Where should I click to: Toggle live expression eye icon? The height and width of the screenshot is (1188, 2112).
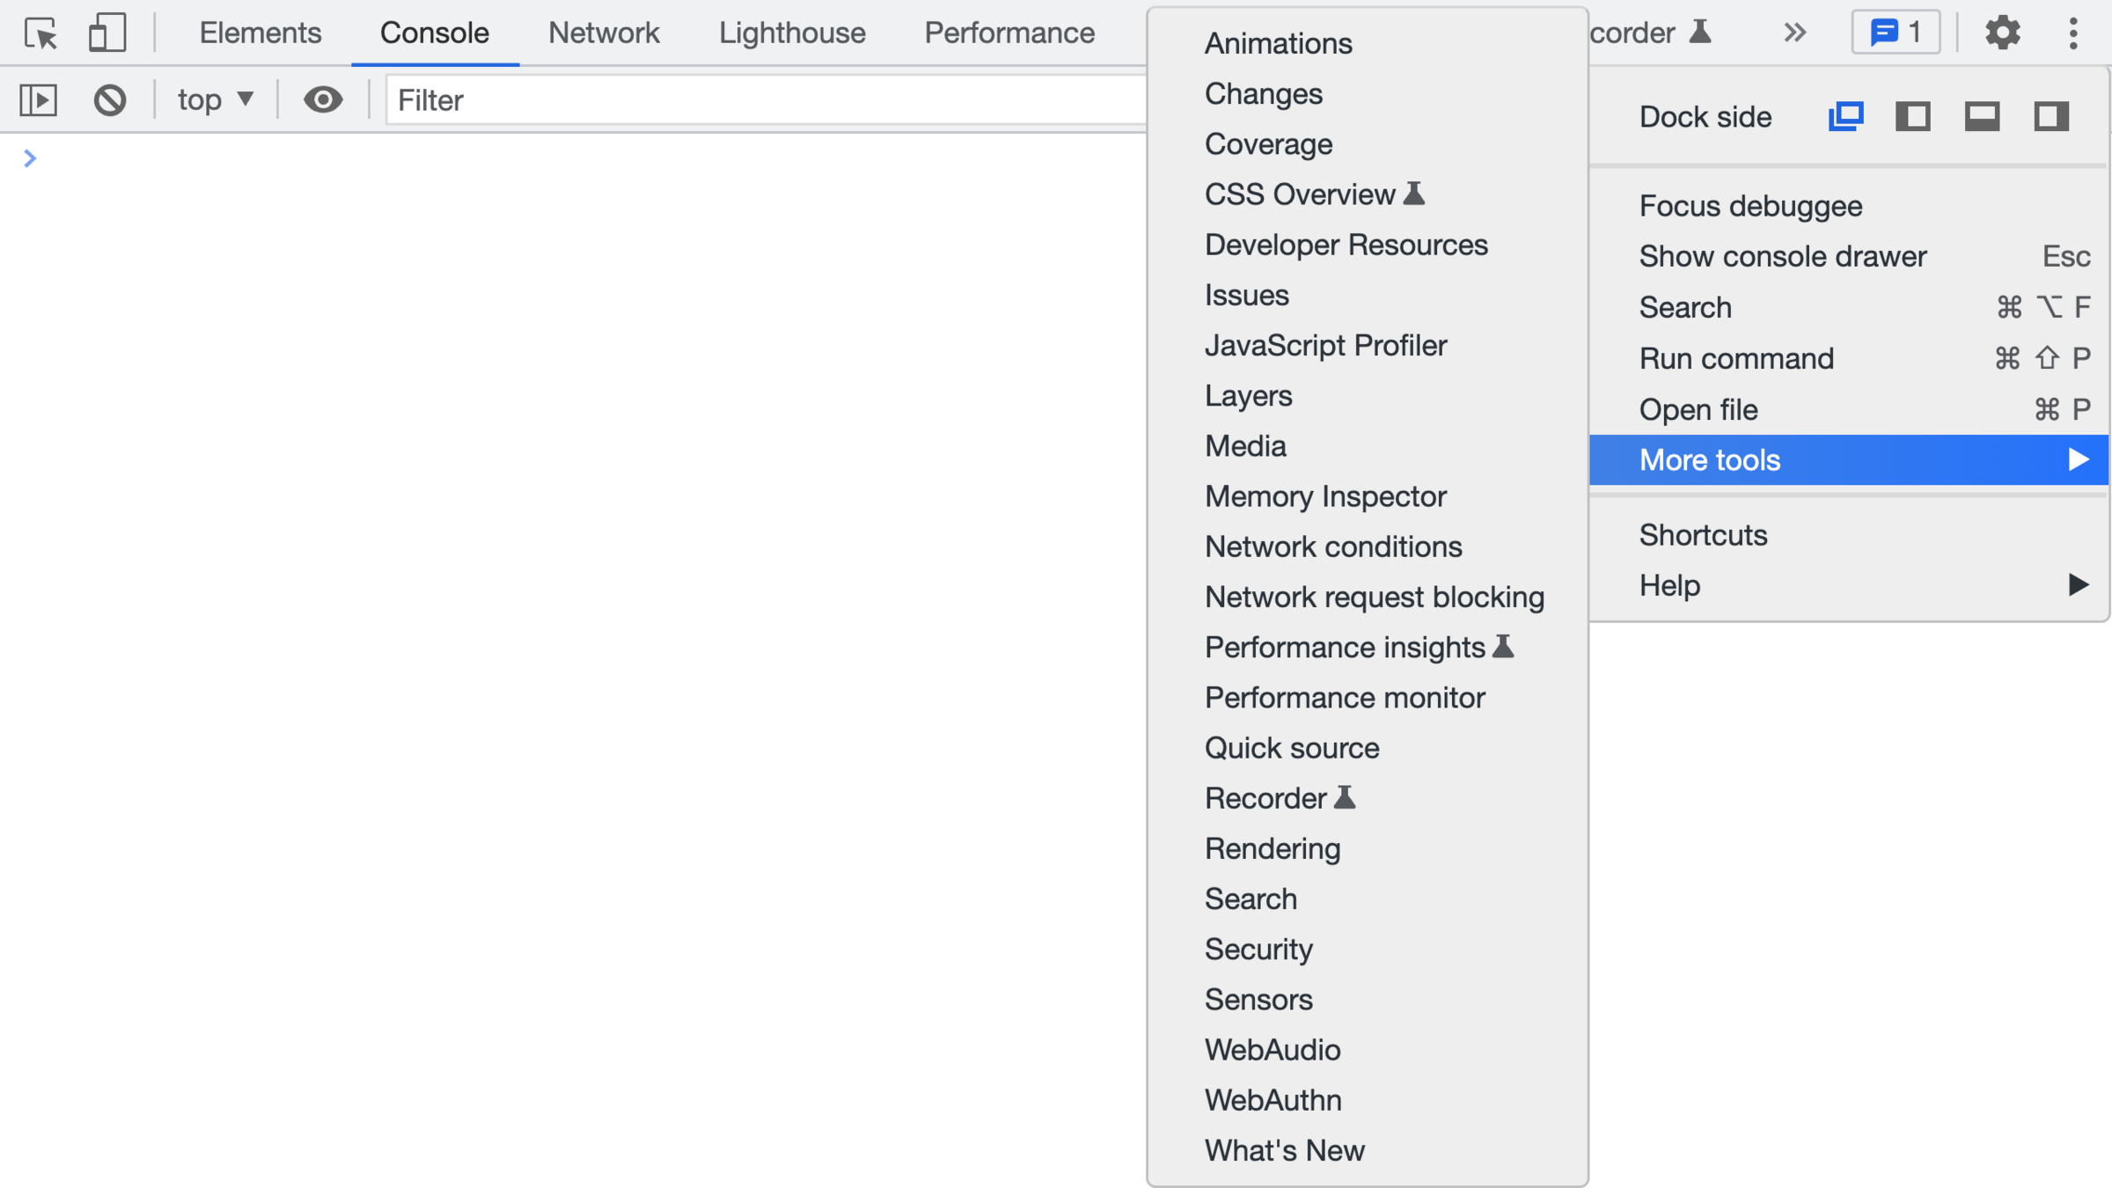coord(323,99)
